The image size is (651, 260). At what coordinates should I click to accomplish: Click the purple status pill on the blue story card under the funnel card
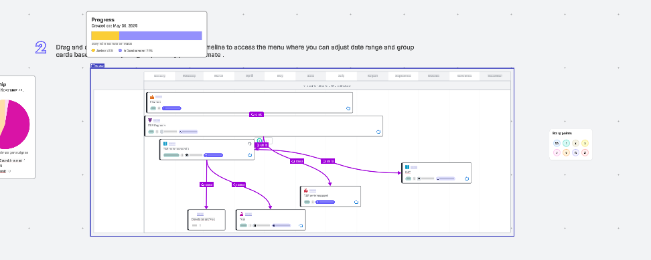(214, 155)
